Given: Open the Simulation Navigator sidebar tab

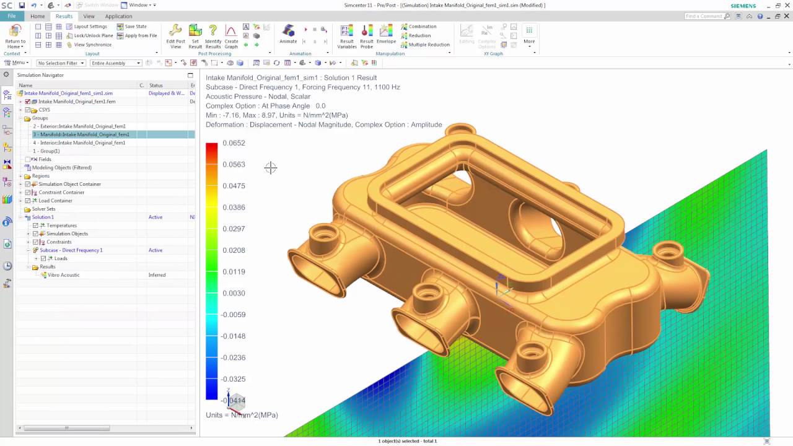Looking at the screenshot, I should click(7, 96).
